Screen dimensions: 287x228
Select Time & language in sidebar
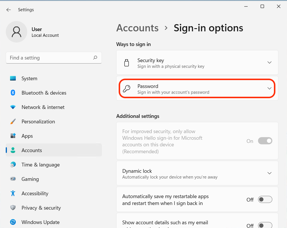(40, 165)
